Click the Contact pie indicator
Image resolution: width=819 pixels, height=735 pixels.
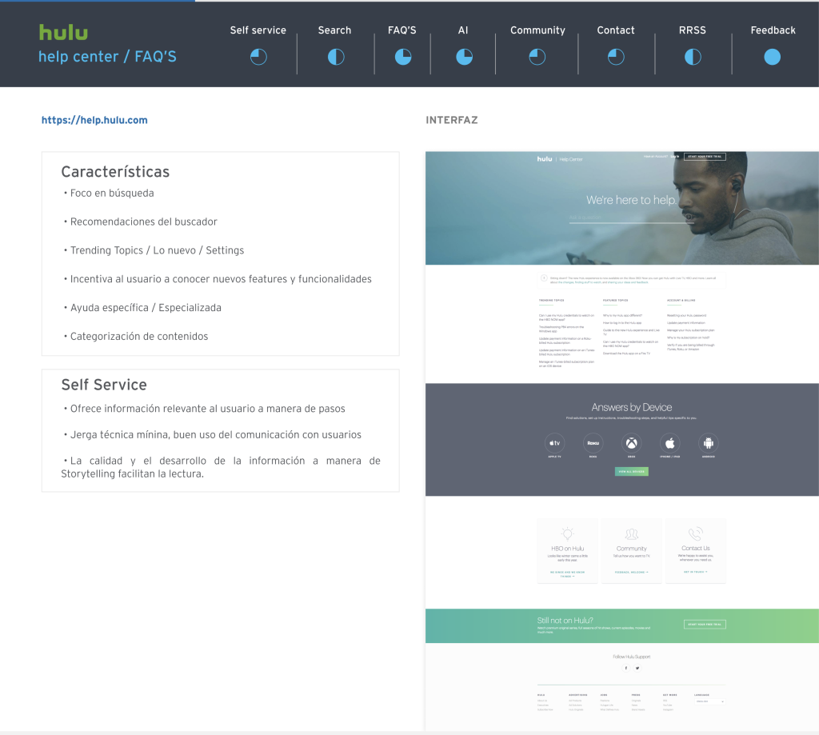click(x=616, y=57)
